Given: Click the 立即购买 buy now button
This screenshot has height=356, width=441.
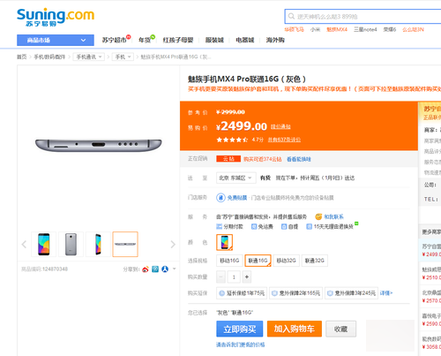Looking at the screenshot, I should coord(240,329).
